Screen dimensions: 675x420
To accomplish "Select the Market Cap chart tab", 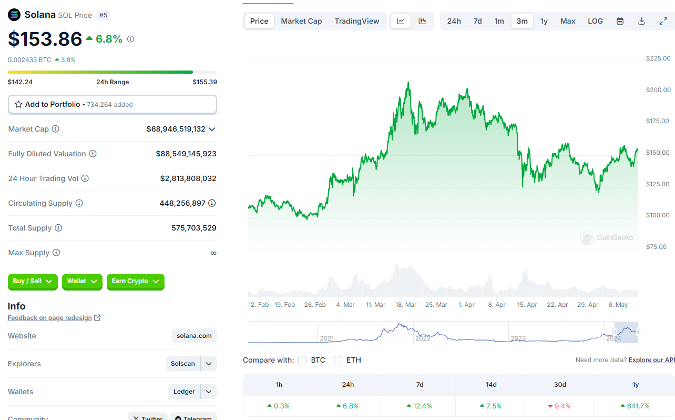I will pos(301,21).
